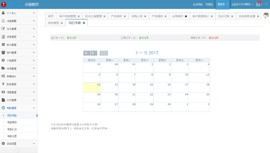This screenshot has height=153, width=270.
Task: Close the 产品维护 tab
Action: 125,17
